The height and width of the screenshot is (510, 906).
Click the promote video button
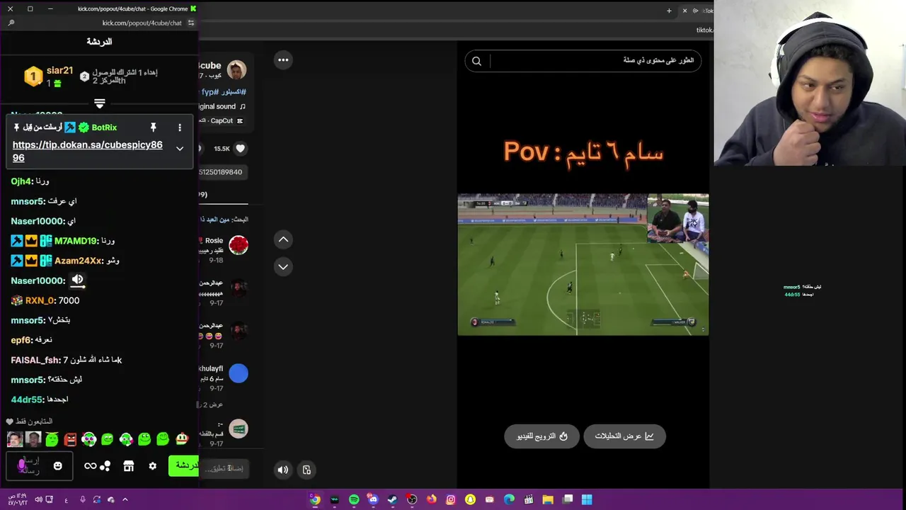[541, 436]
